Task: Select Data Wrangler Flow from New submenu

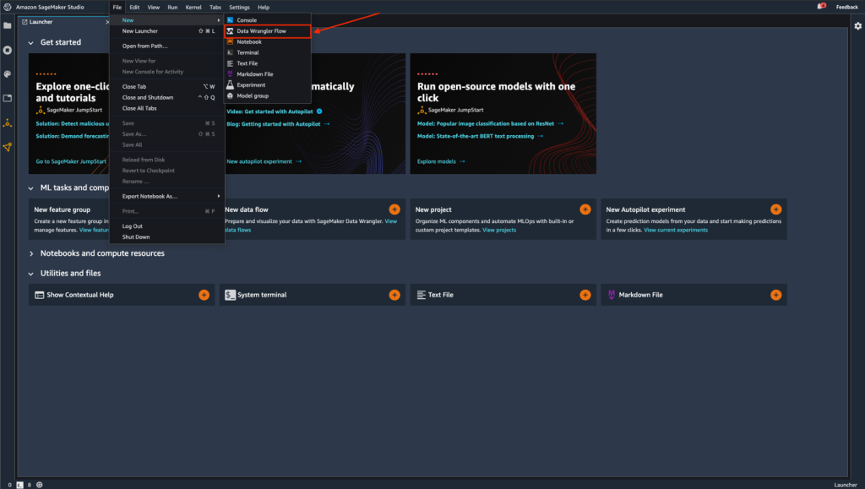Action: (x=268, y=31)
